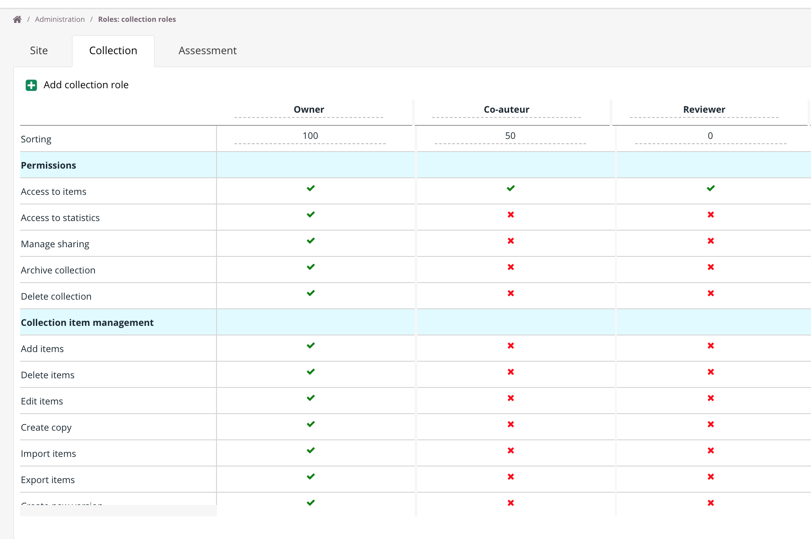Enable Manage sharing for Reviewer

tap(711, 241)
